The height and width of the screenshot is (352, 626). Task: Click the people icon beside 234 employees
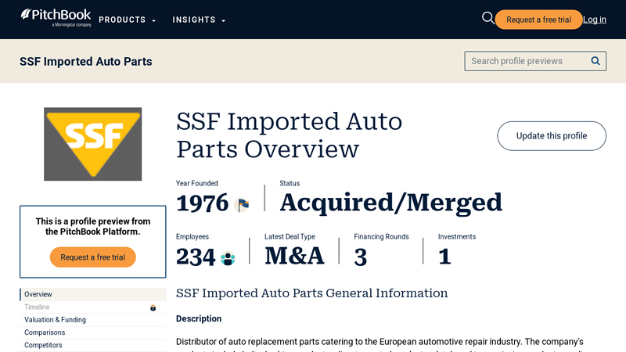tap(228, 258)
